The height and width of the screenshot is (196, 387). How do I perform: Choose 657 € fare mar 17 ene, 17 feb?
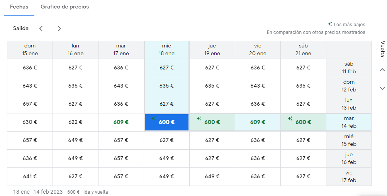click(121, 177)
